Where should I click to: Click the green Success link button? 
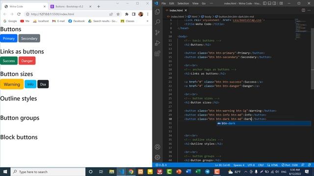click(x=9, y=61)
